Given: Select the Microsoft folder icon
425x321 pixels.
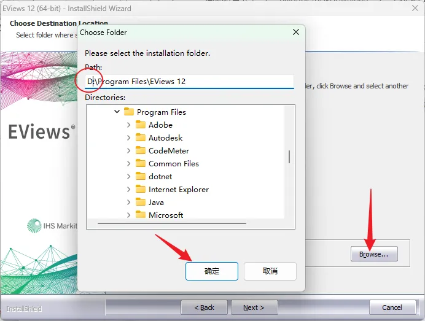Looking at the screenshot, I should (x=141, y=215).
